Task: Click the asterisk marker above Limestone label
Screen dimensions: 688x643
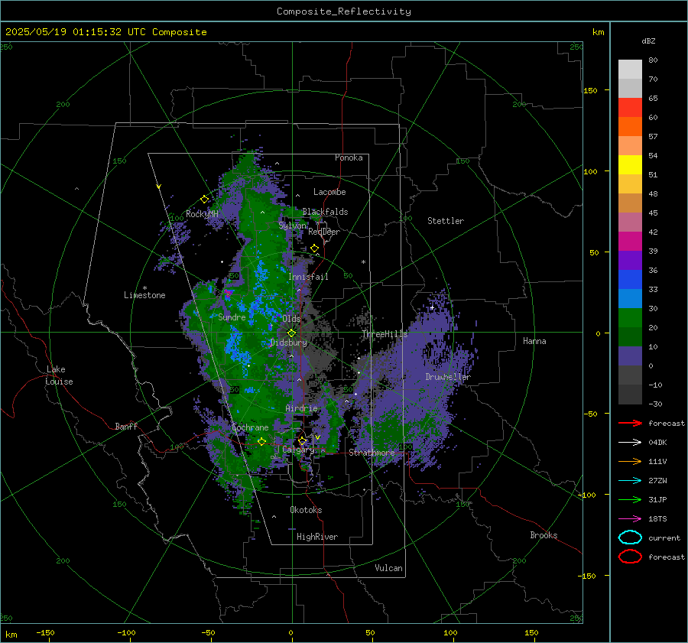Action: coord(144,288)
